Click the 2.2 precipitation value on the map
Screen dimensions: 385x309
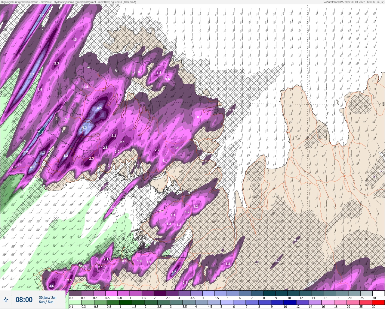[157, 150]
